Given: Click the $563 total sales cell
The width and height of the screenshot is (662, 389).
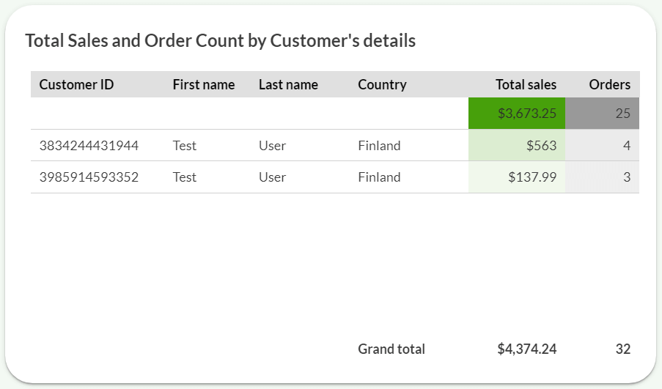Looking at the screenshot, I should coord(517,145).
